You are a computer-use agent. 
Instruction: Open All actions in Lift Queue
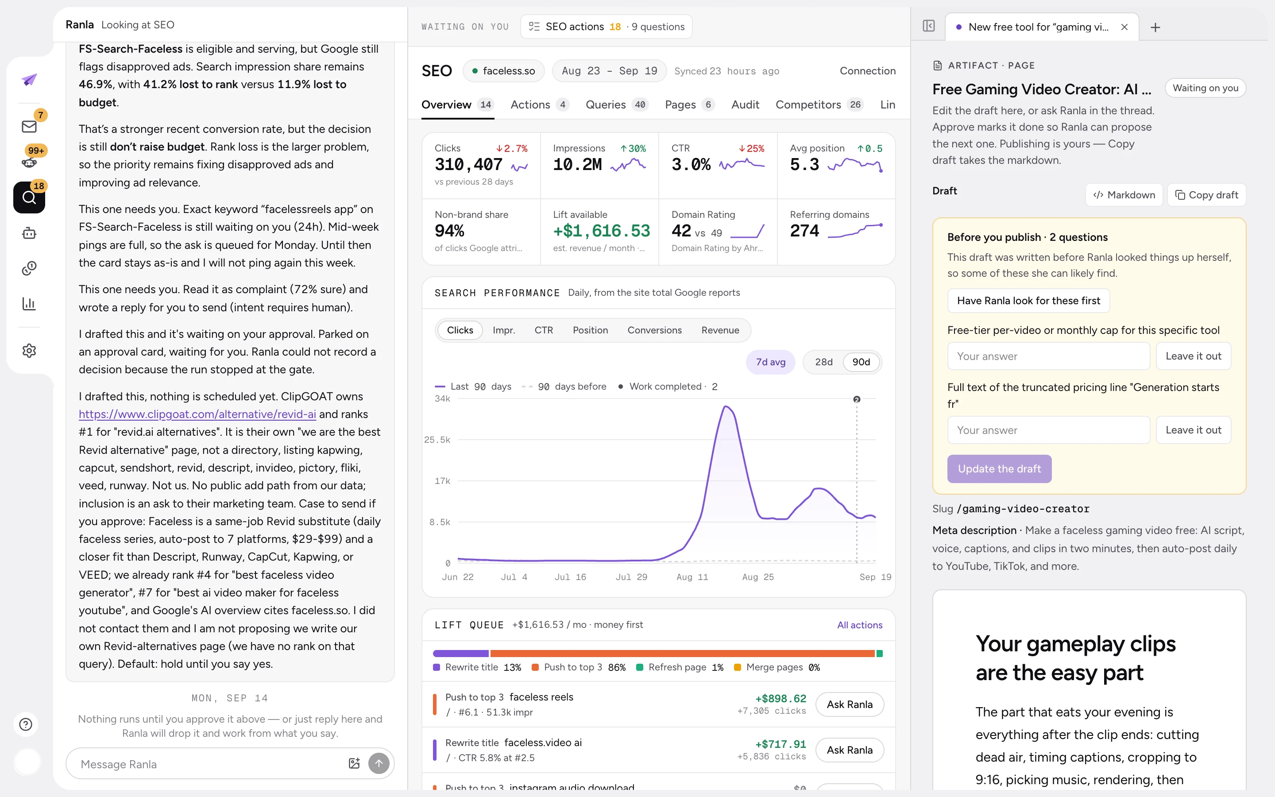[859, 625]
